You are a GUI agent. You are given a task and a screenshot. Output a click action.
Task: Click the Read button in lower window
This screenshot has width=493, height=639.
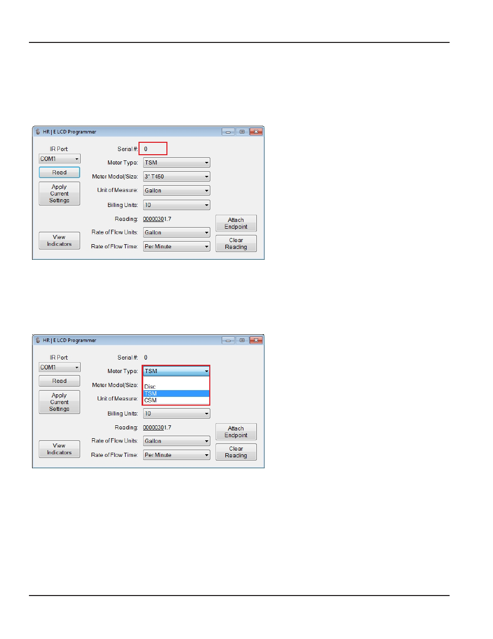click(x=59, y=381)
